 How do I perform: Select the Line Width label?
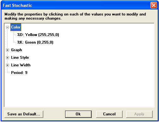click(x=21, y=65)
